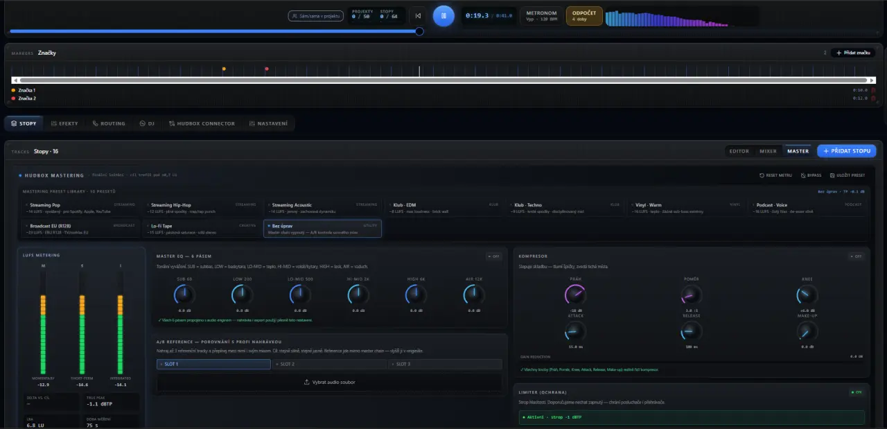The image size is (887, 429).
Task: Click the Release compressor knob
Action: (692, 331)
